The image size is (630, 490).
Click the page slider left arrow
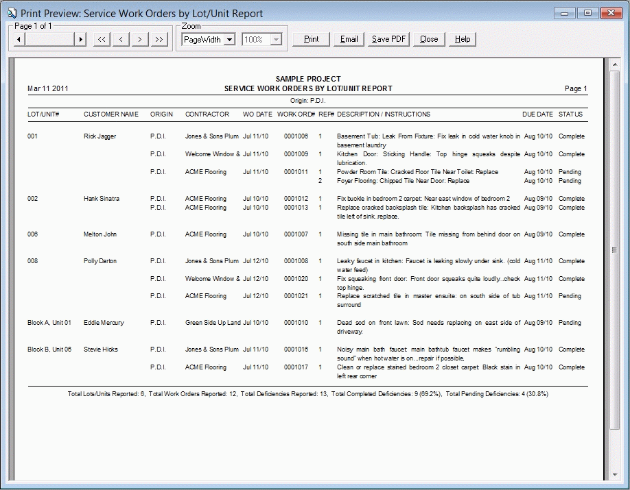19,39
